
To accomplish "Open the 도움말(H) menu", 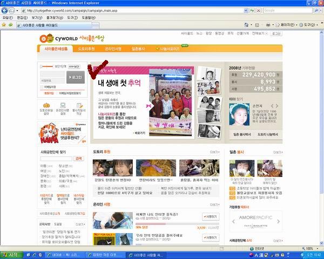I will (x=89, y=18).
